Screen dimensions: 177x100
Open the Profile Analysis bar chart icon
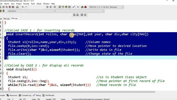click(x=82, y=7)
